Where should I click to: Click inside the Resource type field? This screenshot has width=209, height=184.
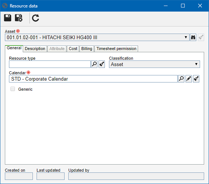coord(50,64)
